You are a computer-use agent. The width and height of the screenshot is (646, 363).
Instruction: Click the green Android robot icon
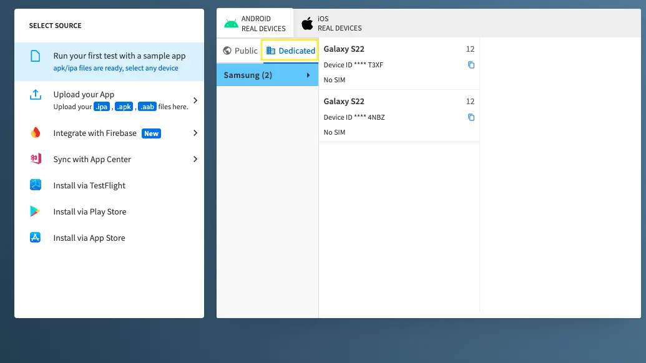231,24
